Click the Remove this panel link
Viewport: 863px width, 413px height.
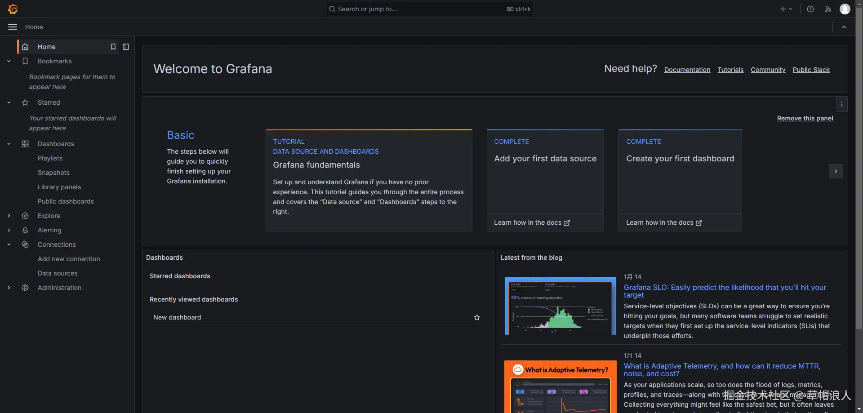(x=805, y=118)
